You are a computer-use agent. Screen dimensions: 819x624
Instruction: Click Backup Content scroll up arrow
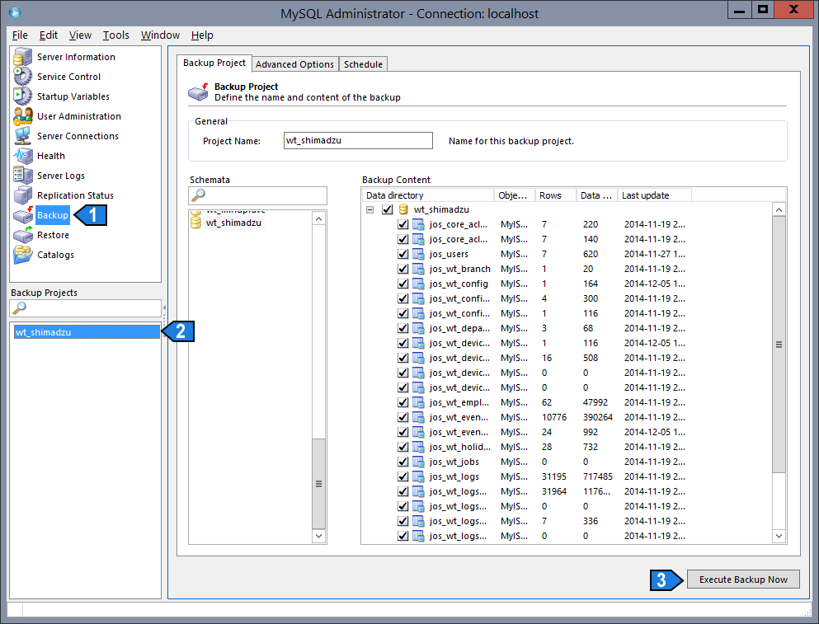[779, 210]
